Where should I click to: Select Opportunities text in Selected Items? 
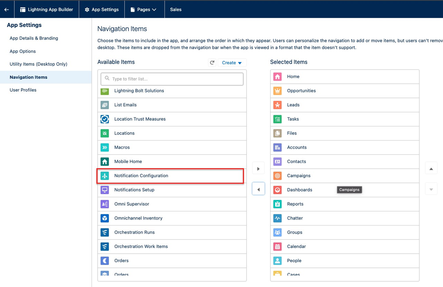[301, 91]
